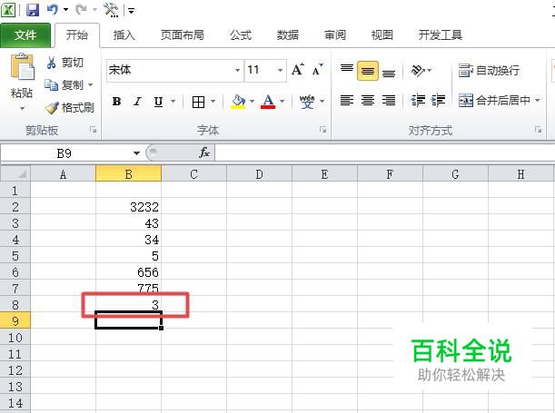
Task: Click the decrease indent icon
Action: coord(418,101)
